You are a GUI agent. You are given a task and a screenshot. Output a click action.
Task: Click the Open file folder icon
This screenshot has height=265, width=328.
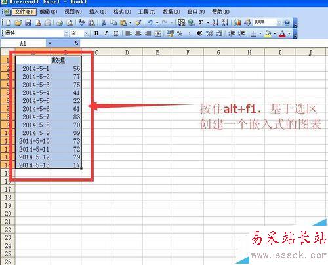pyautogui.click(x=18, y=22)
